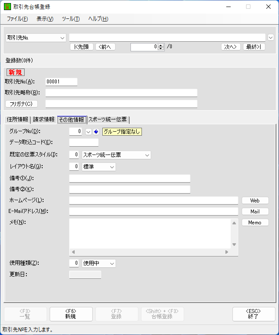The image size is (279, 335).
Task: Minimize the 取引先台帳登録 window
Action: point(228,7)
